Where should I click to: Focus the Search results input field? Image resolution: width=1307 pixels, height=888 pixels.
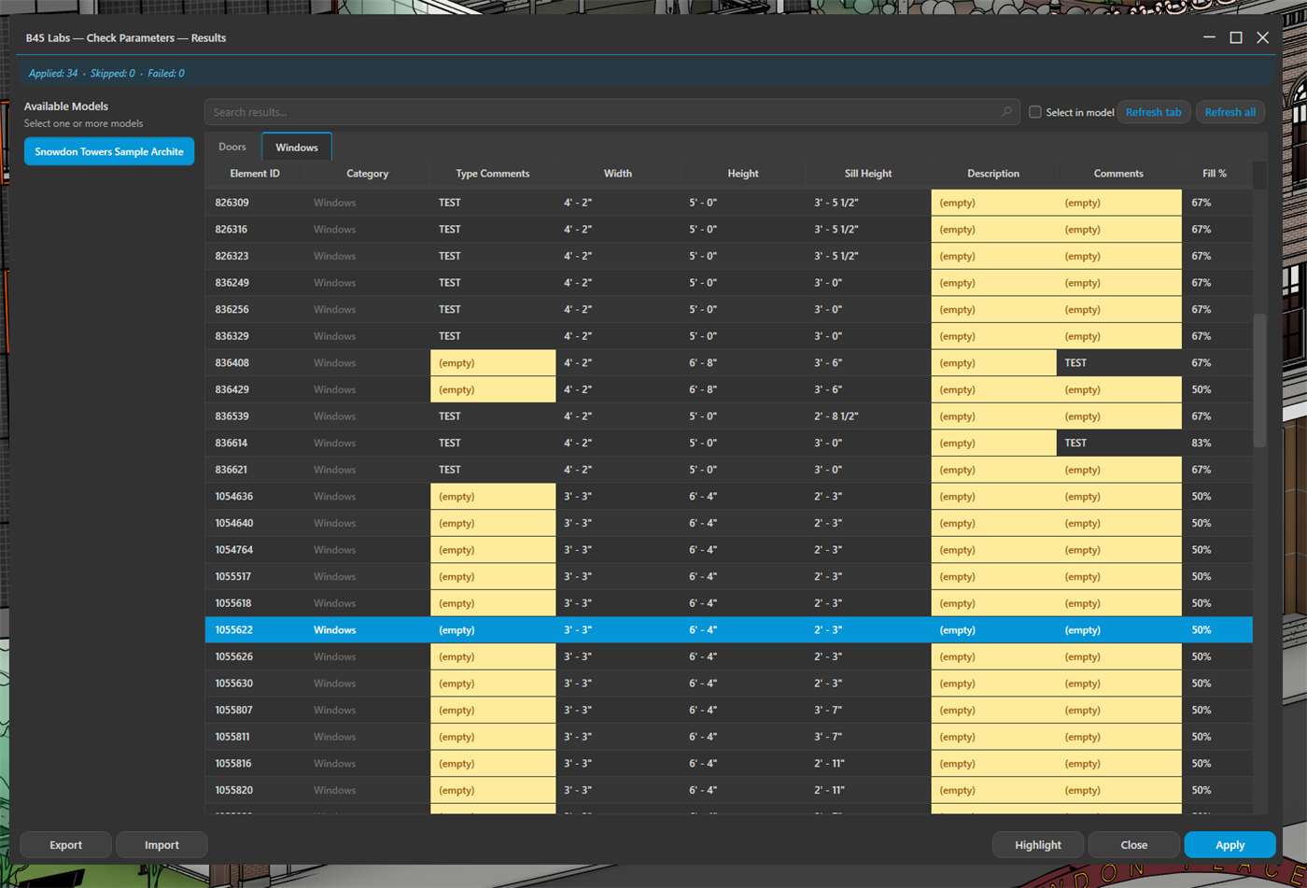point(612,112)
